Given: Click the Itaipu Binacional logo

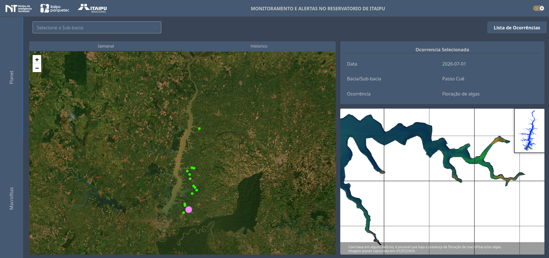Looking at the screenshot, I should tap(92, 8).
